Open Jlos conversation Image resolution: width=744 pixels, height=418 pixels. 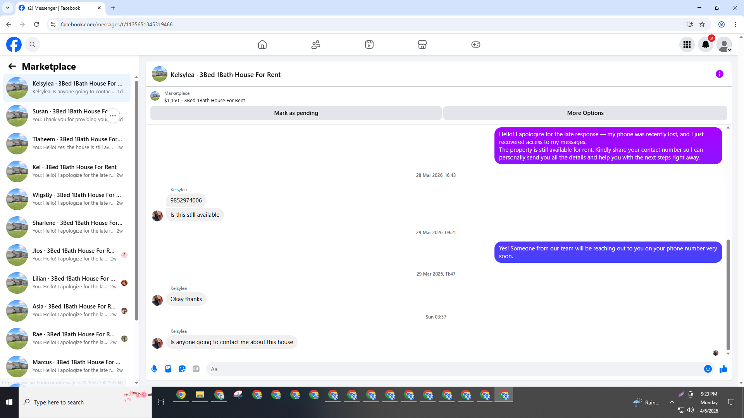(x=67, y=255)
